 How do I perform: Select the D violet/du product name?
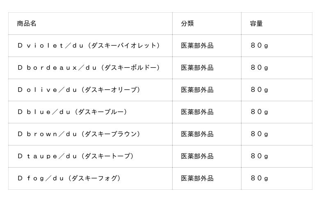[x=89, y=45]
